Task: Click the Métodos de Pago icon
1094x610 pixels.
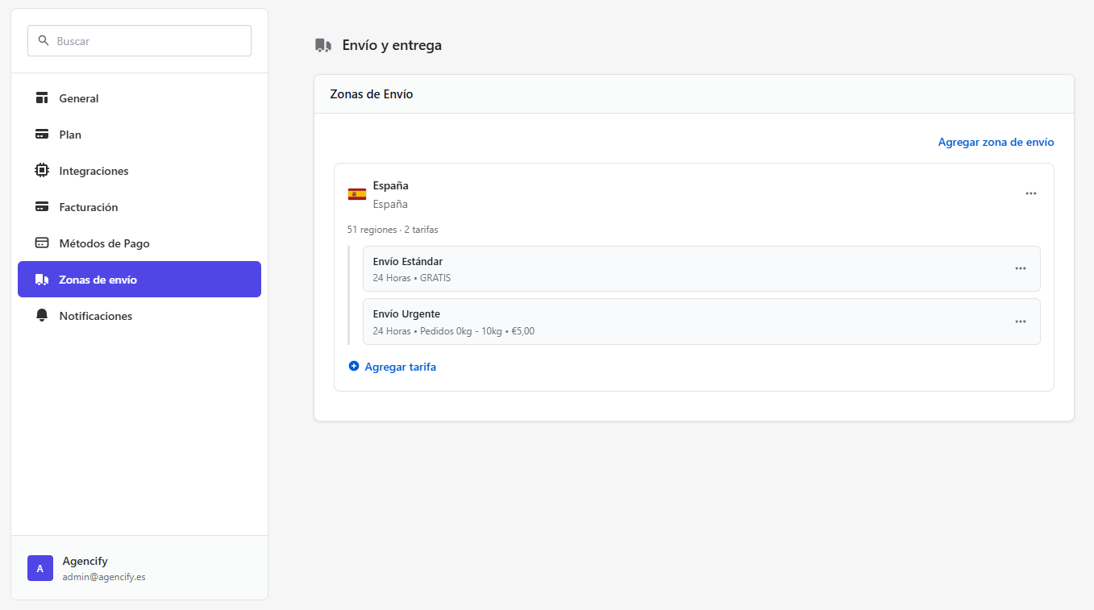Action: point(42,243)
